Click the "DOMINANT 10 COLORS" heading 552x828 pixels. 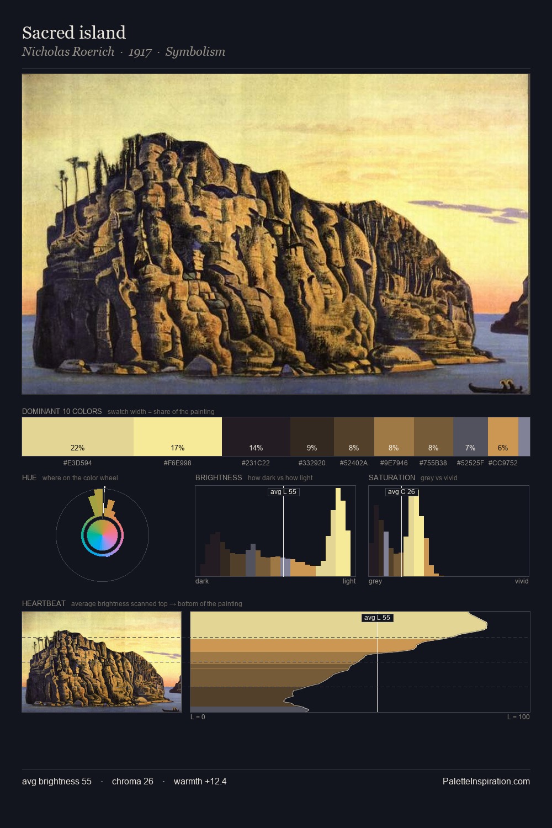[x=62, y=412]
